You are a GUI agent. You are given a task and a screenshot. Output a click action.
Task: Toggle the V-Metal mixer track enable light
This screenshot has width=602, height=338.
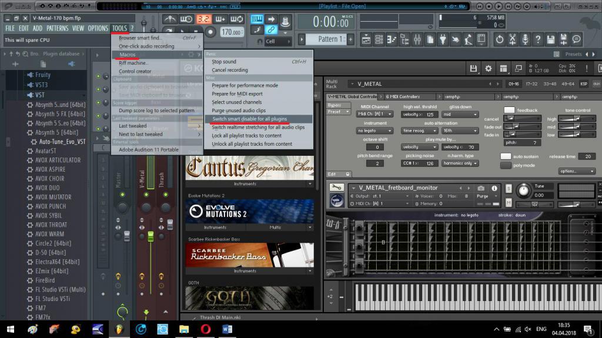coord(146,195)
